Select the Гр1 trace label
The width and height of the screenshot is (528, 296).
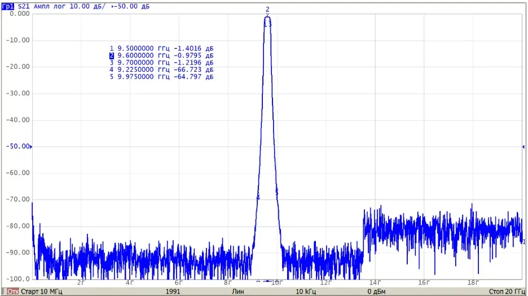coord(8,6)
